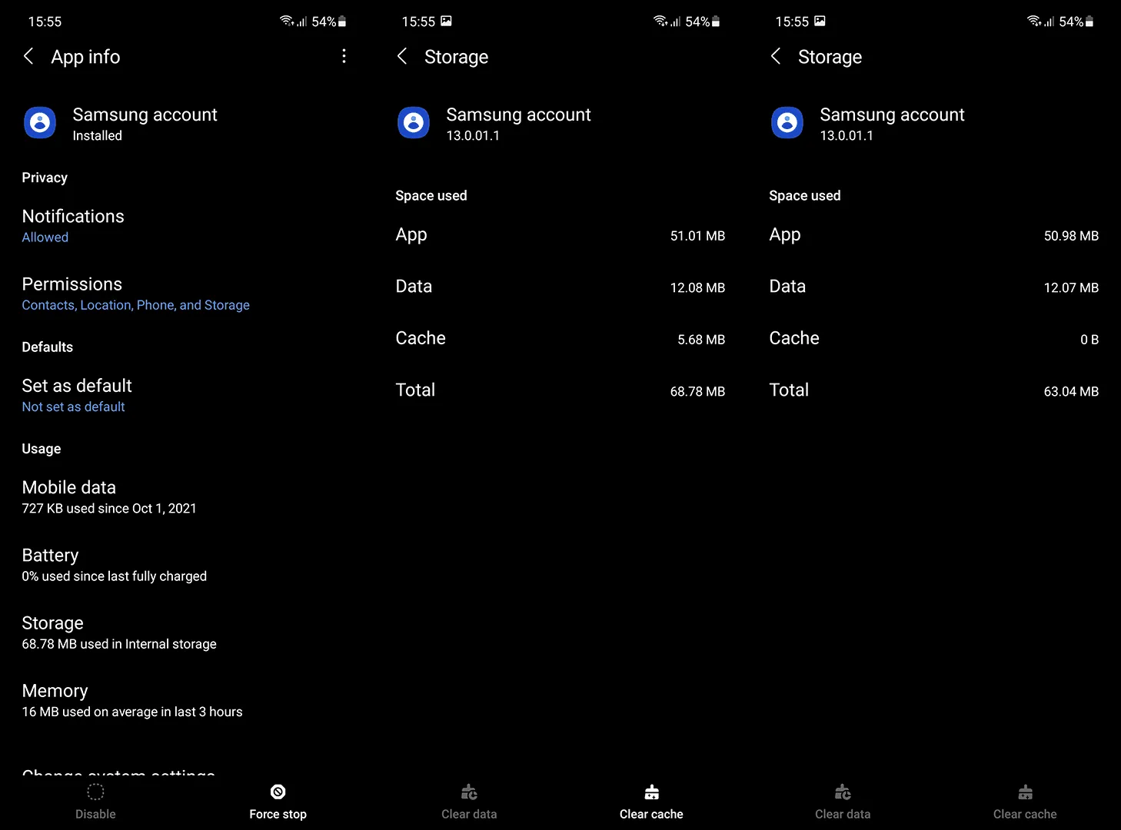Image resolution: width=1121 pixels, height=830 pixels.
Task: Tap Samsung account icon in the 68.78 MB Storage screen
Action: coord(414,123)
